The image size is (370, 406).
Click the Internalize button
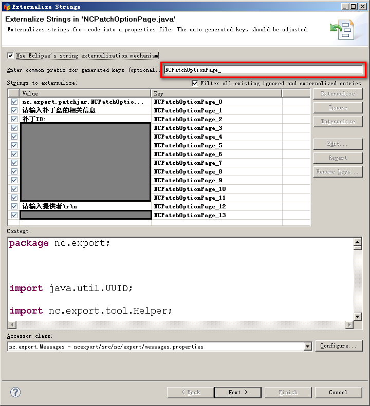pos(338,122)
